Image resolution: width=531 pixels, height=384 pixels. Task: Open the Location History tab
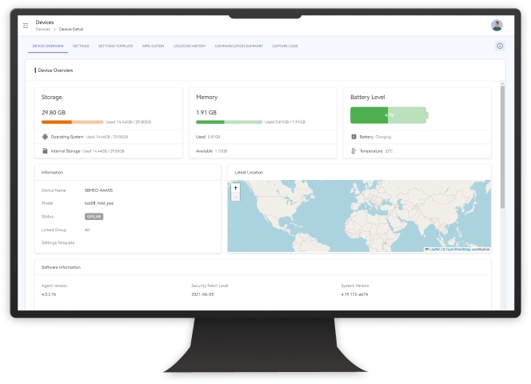[x=190, y=46]
